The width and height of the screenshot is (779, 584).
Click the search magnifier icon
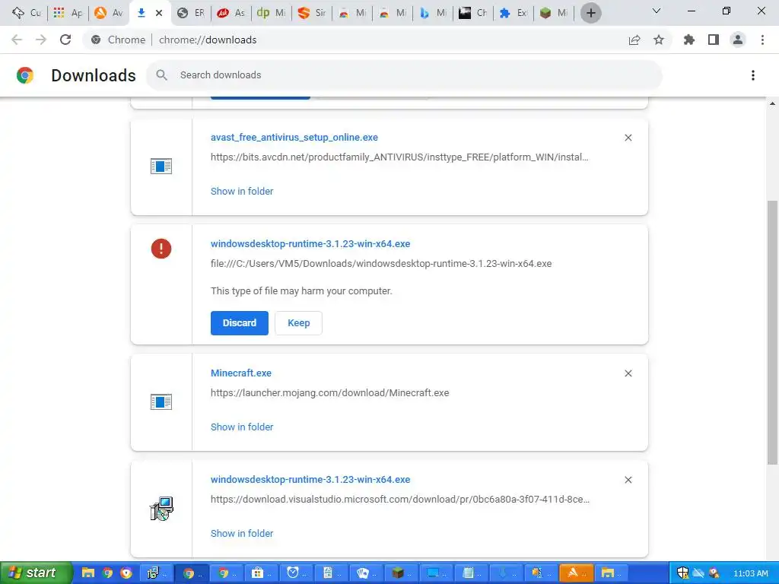[x=161, y=75]
